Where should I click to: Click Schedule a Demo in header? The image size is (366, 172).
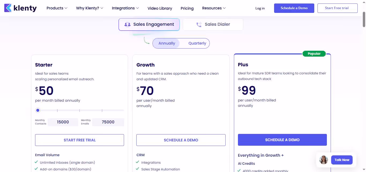[294, 8]
